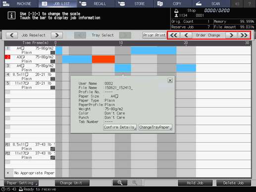Move job one step earlier in Order Change
The image size is (256, 192).
pos(186,35)
